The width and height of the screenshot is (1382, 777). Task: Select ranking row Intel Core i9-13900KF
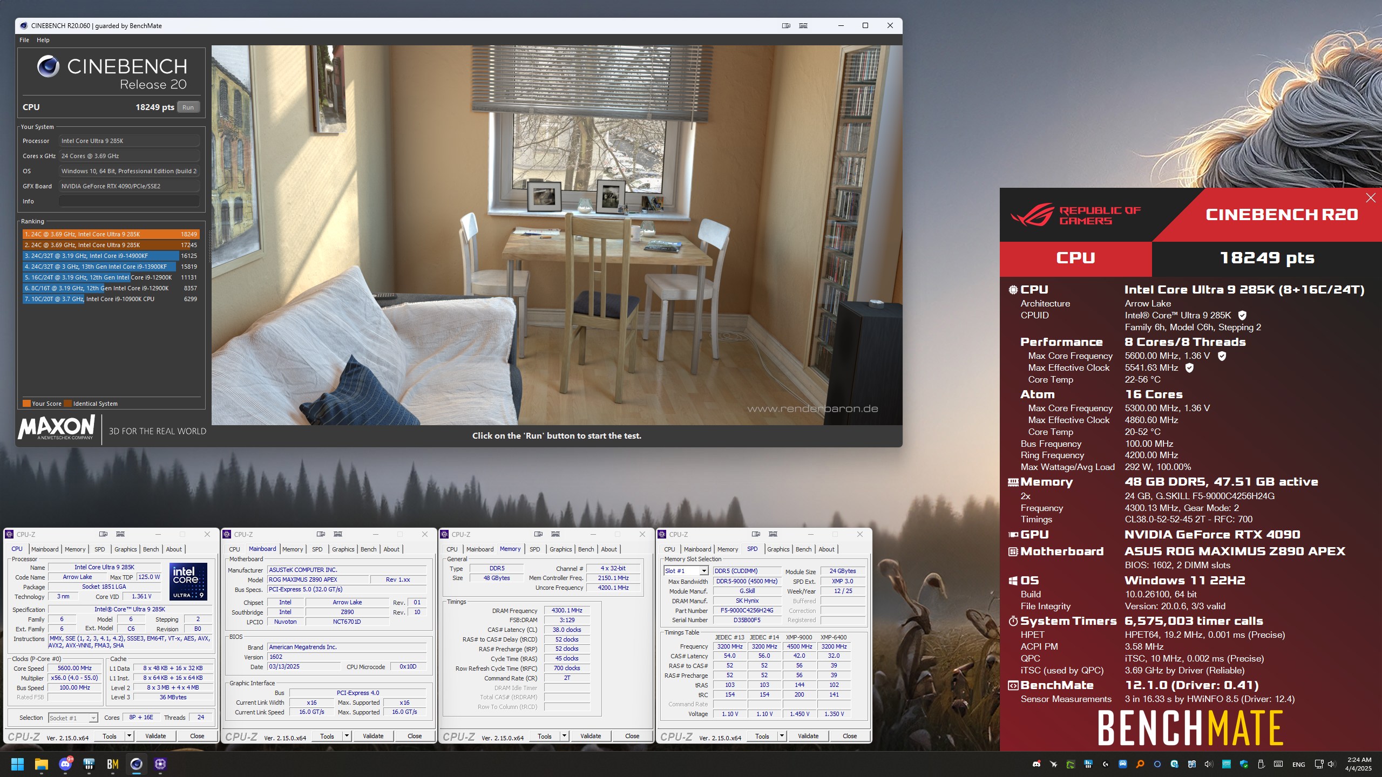111,267
